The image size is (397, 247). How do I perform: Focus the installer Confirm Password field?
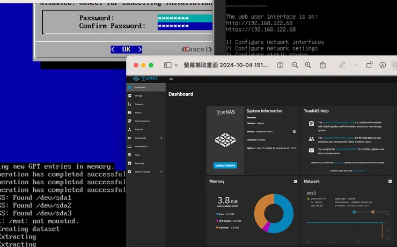tap(185, 26)
